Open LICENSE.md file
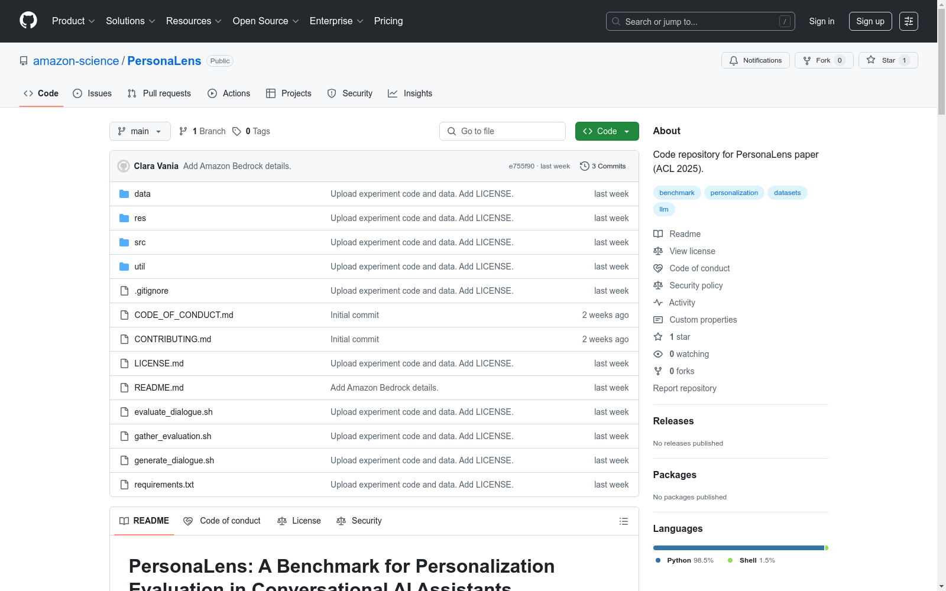The image size is (946, 591). pyautogui.click(x=159, y=363)
